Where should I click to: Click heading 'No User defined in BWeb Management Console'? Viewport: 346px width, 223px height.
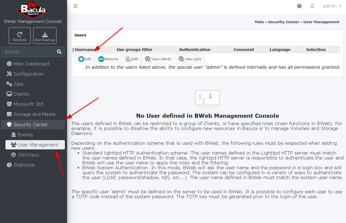coord(207,116)
